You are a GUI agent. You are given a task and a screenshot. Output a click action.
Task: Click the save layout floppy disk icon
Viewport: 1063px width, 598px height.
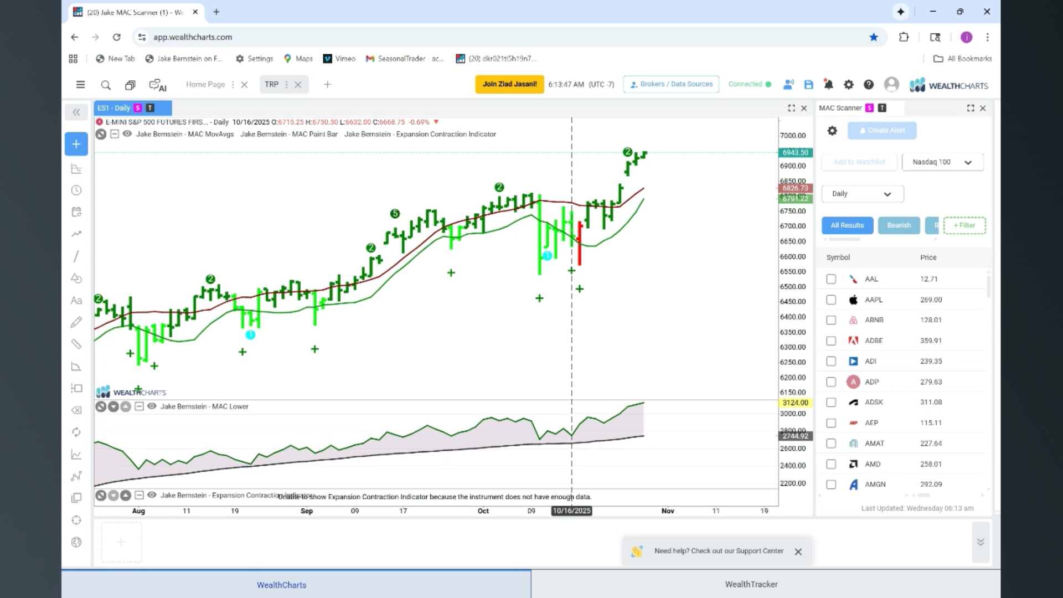(808, 85)
